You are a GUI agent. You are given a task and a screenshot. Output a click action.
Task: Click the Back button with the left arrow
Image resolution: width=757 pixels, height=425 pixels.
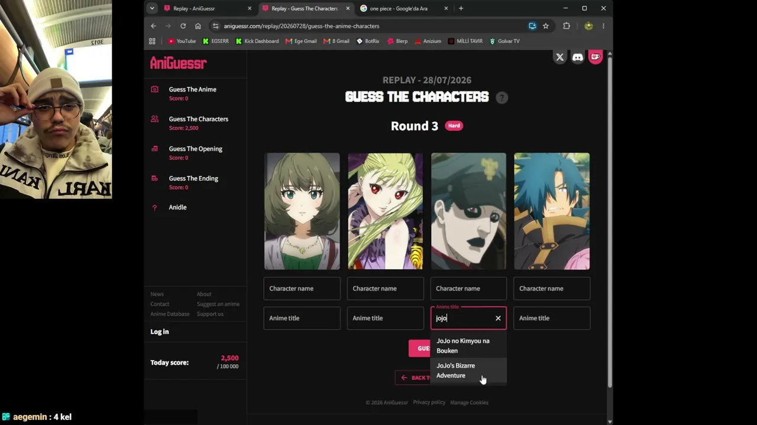tap(413, 378)
